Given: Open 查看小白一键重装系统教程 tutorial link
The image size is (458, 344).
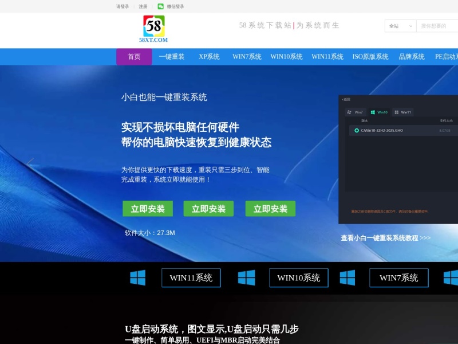Looking at the screenshot, I should coord(385,238).
